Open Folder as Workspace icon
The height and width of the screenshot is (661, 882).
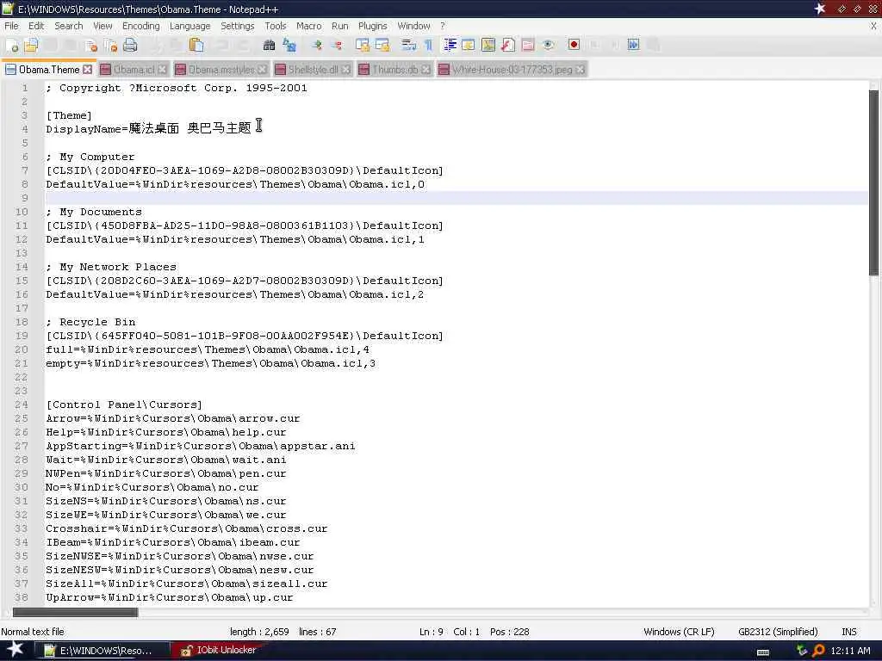click(528, 45)
